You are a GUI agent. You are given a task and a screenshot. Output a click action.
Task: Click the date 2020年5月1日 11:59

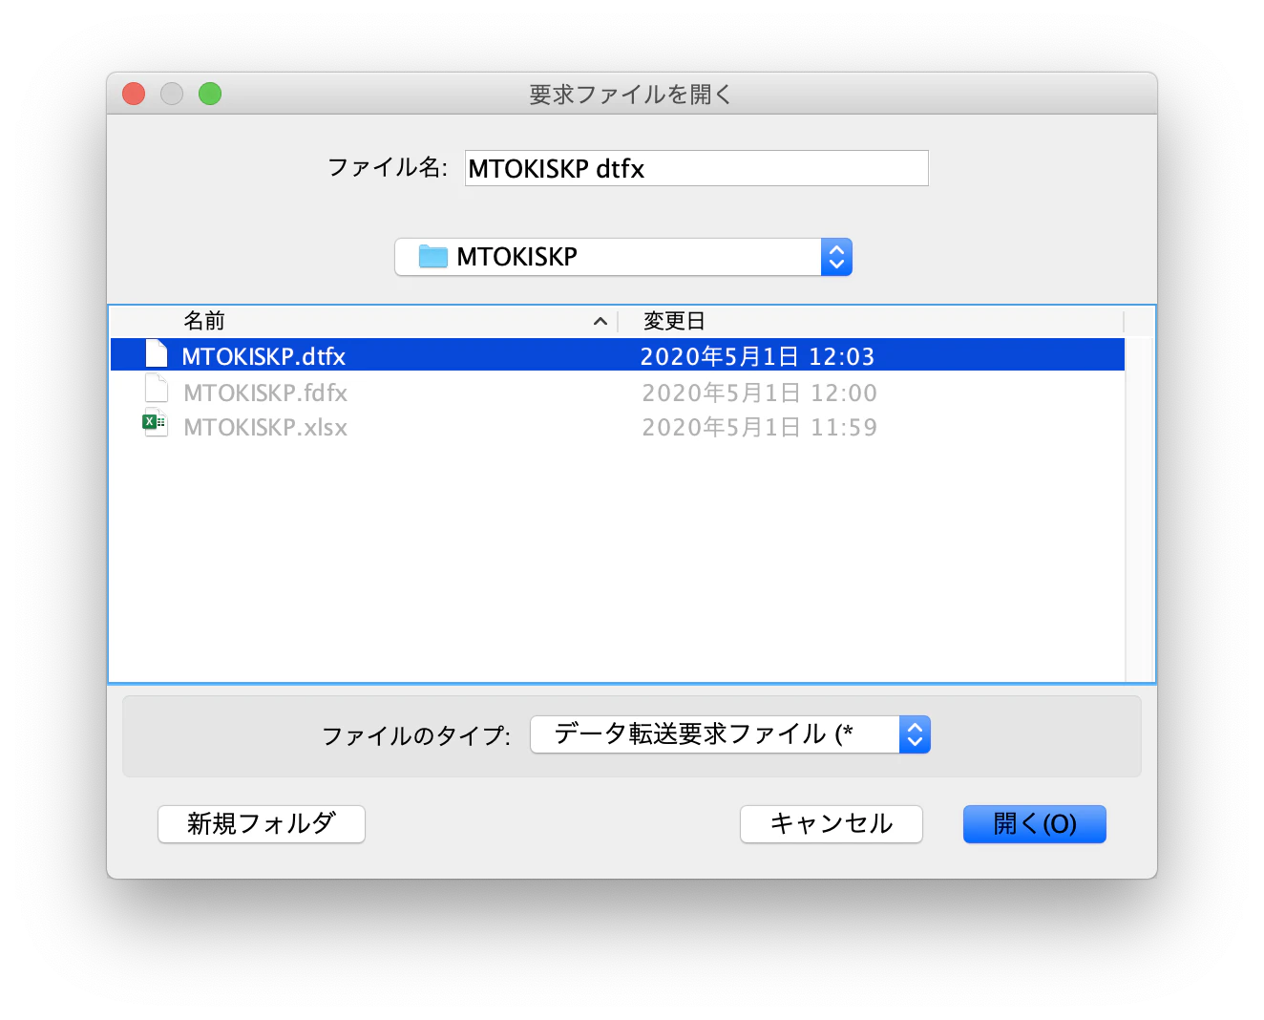coord(759,427)
